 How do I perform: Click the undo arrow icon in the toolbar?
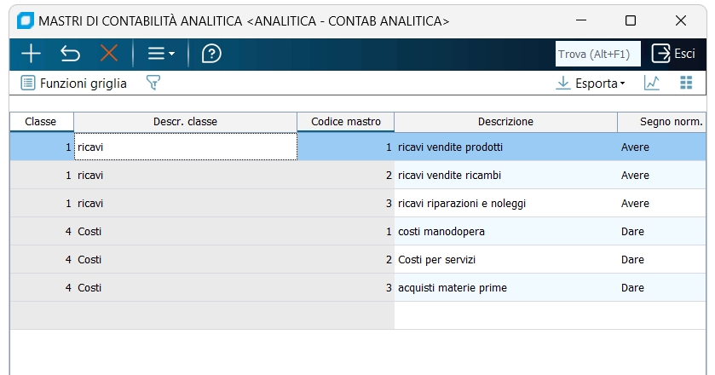point(70,54)
